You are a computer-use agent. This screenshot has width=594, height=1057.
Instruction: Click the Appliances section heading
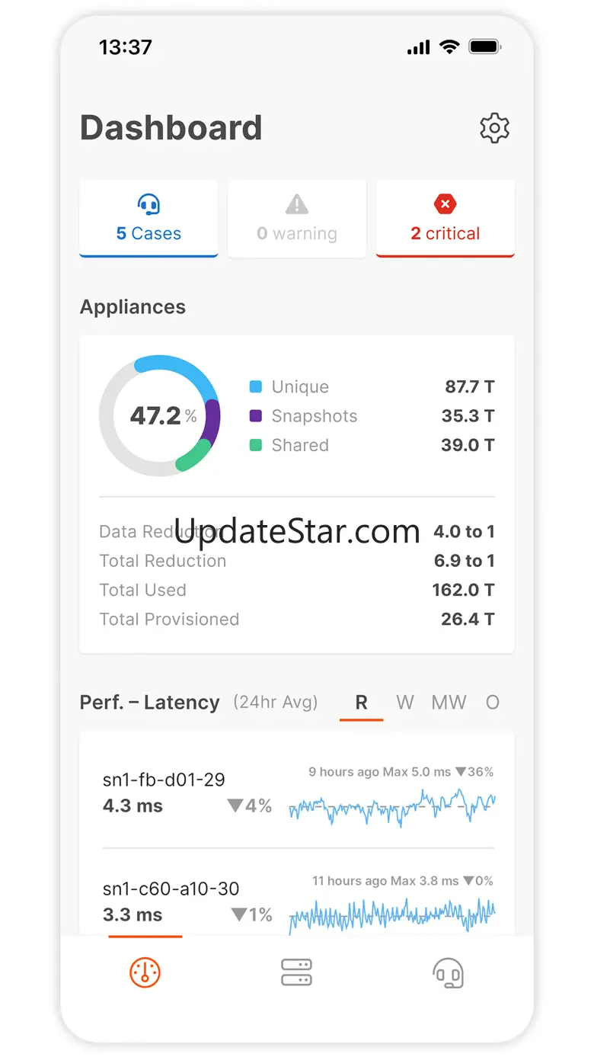point(133,307)
